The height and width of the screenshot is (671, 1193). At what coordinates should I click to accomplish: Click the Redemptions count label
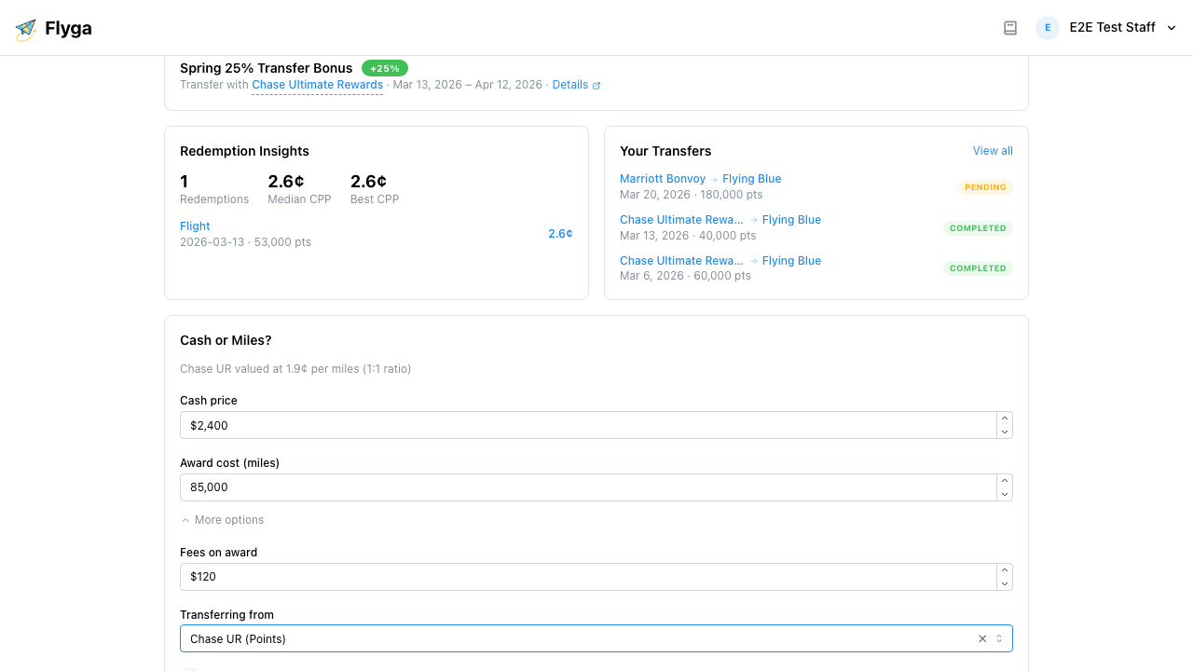[x=214, y=199]
